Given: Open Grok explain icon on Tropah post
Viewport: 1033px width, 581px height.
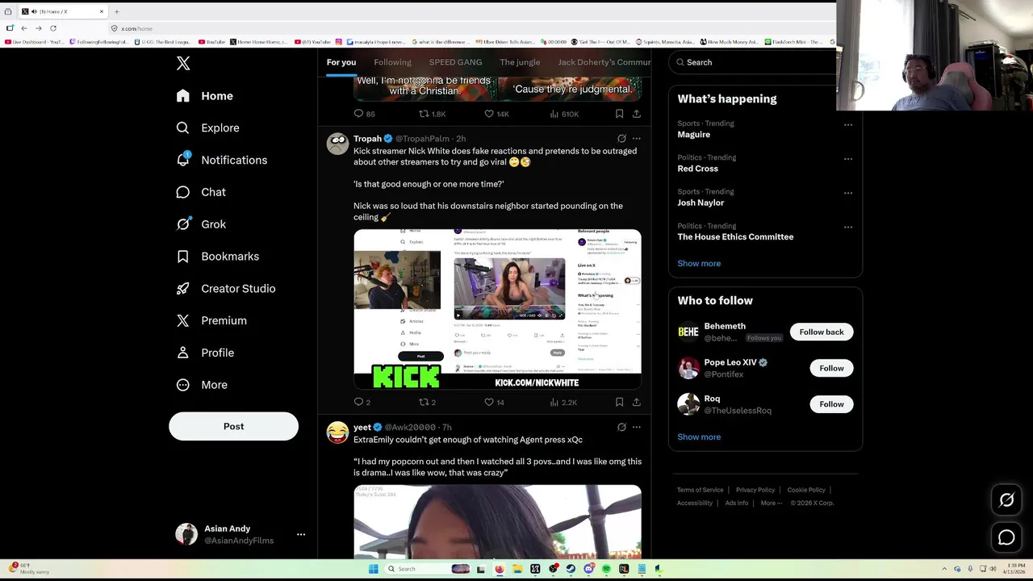Looking at the screenshot, I should 621,139.
